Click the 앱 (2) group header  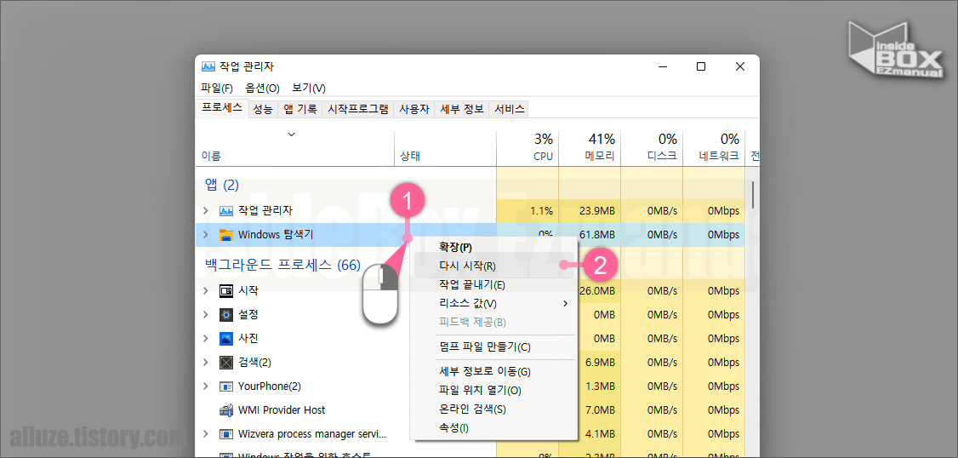pos(222,185)
